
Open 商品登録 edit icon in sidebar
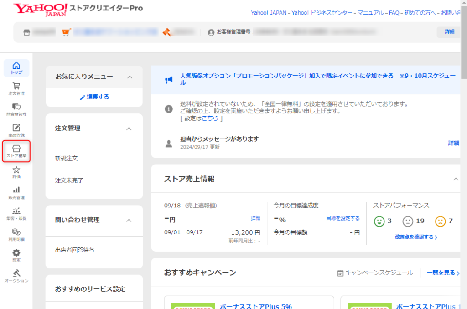pos(16,130)
